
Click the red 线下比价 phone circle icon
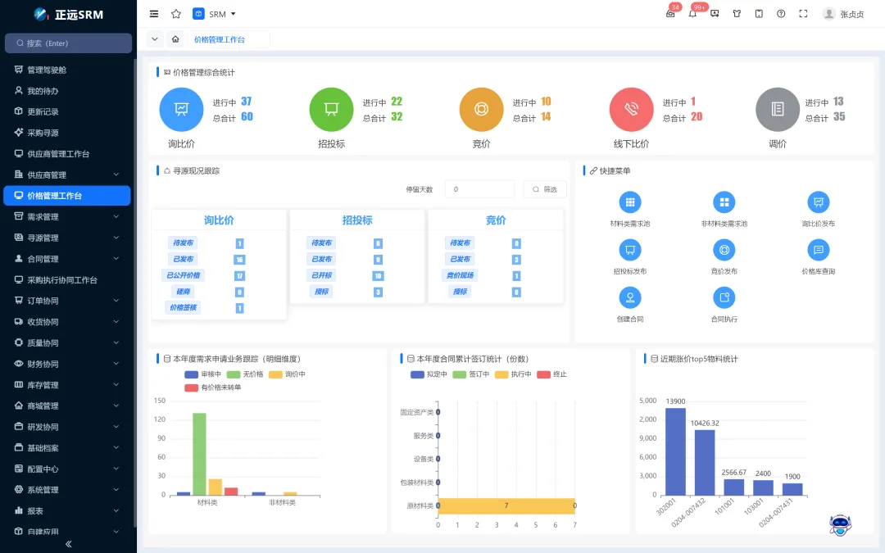tap(631, 109)
